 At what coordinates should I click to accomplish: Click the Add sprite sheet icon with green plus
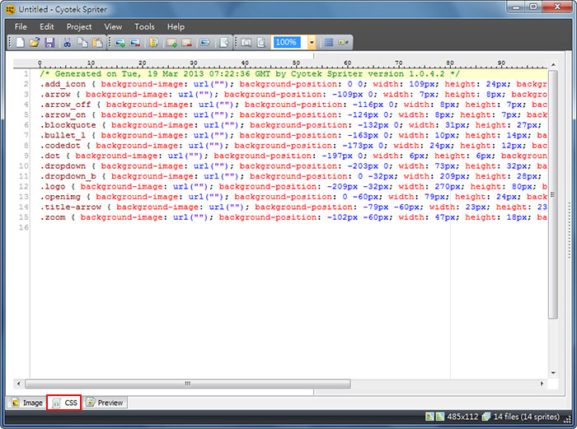(171, 43)
